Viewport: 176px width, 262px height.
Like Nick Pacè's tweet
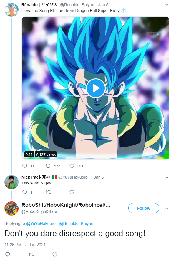(72, 192)
